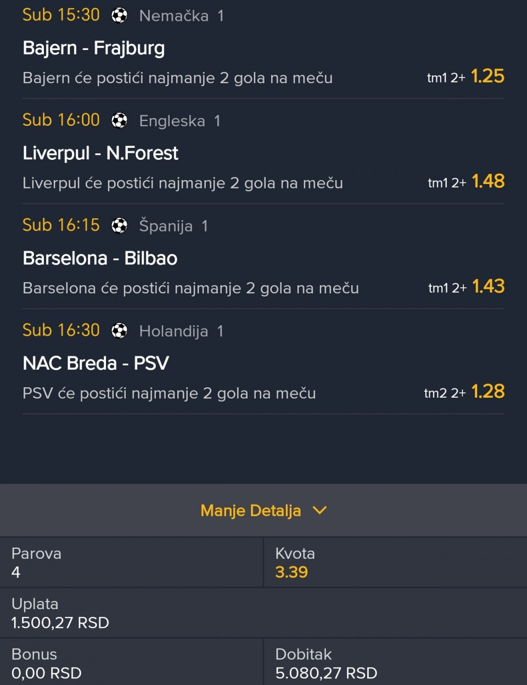Screen dimensions: 527x685
Task: Click the soccer ball icon beside Nemačka 1
Action: [119, 15]
